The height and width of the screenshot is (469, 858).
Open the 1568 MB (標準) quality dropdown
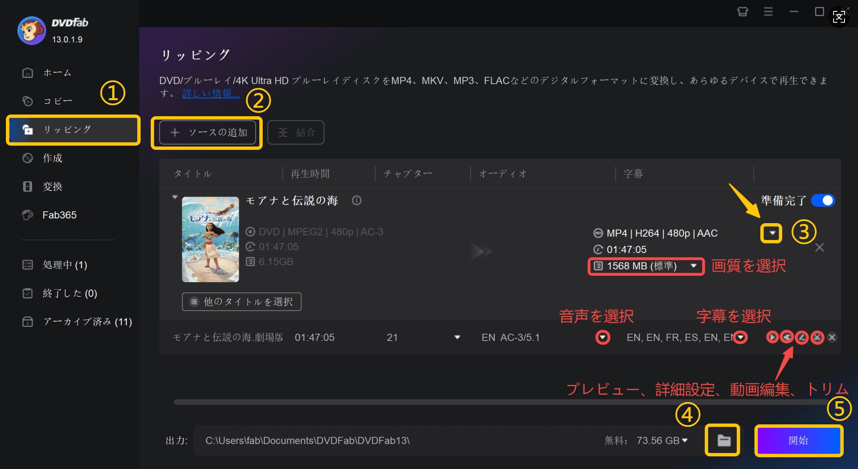pos(646,266)
